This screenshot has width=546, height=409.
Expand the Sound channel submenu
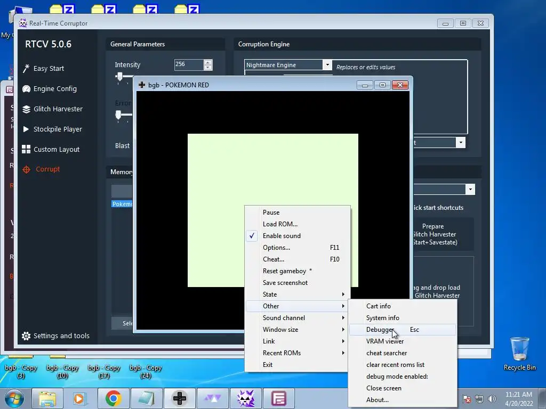point(296,318)
